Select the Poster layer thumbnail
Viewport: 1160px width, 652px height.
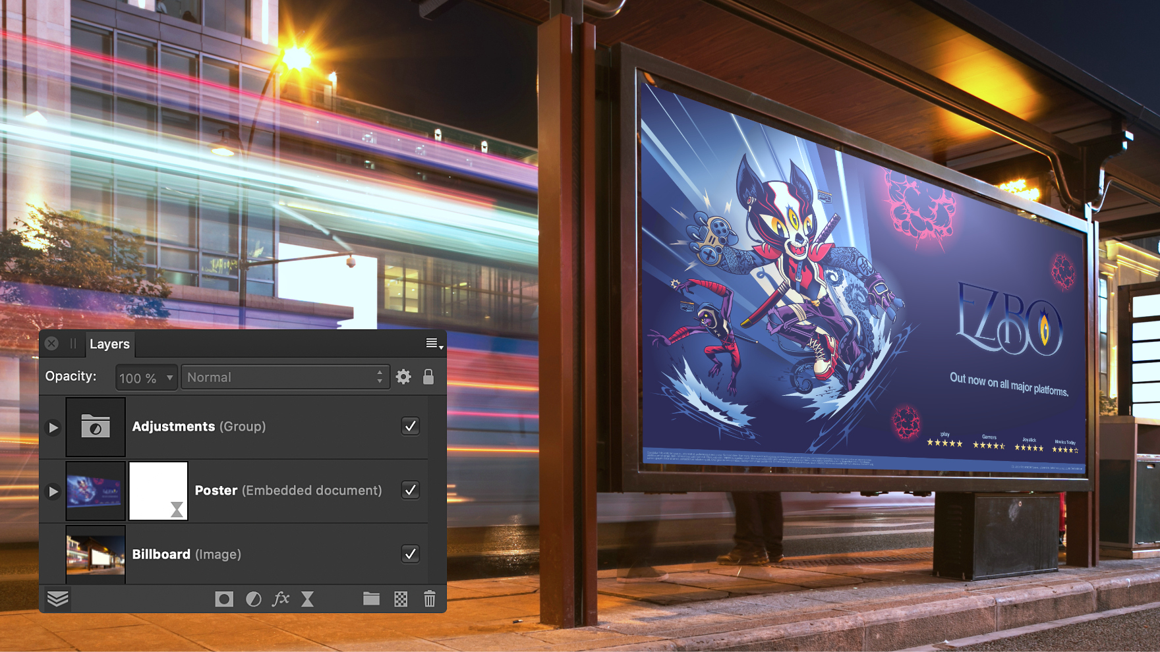[x=96, y=491]
